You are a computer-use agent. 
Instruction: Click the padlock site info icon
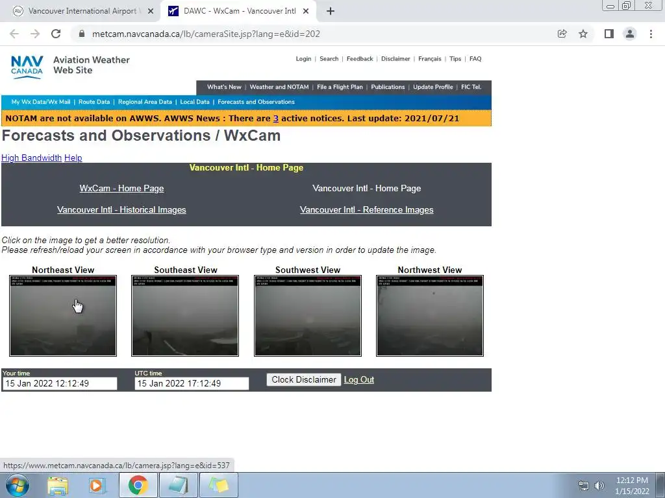click(82, 34)
